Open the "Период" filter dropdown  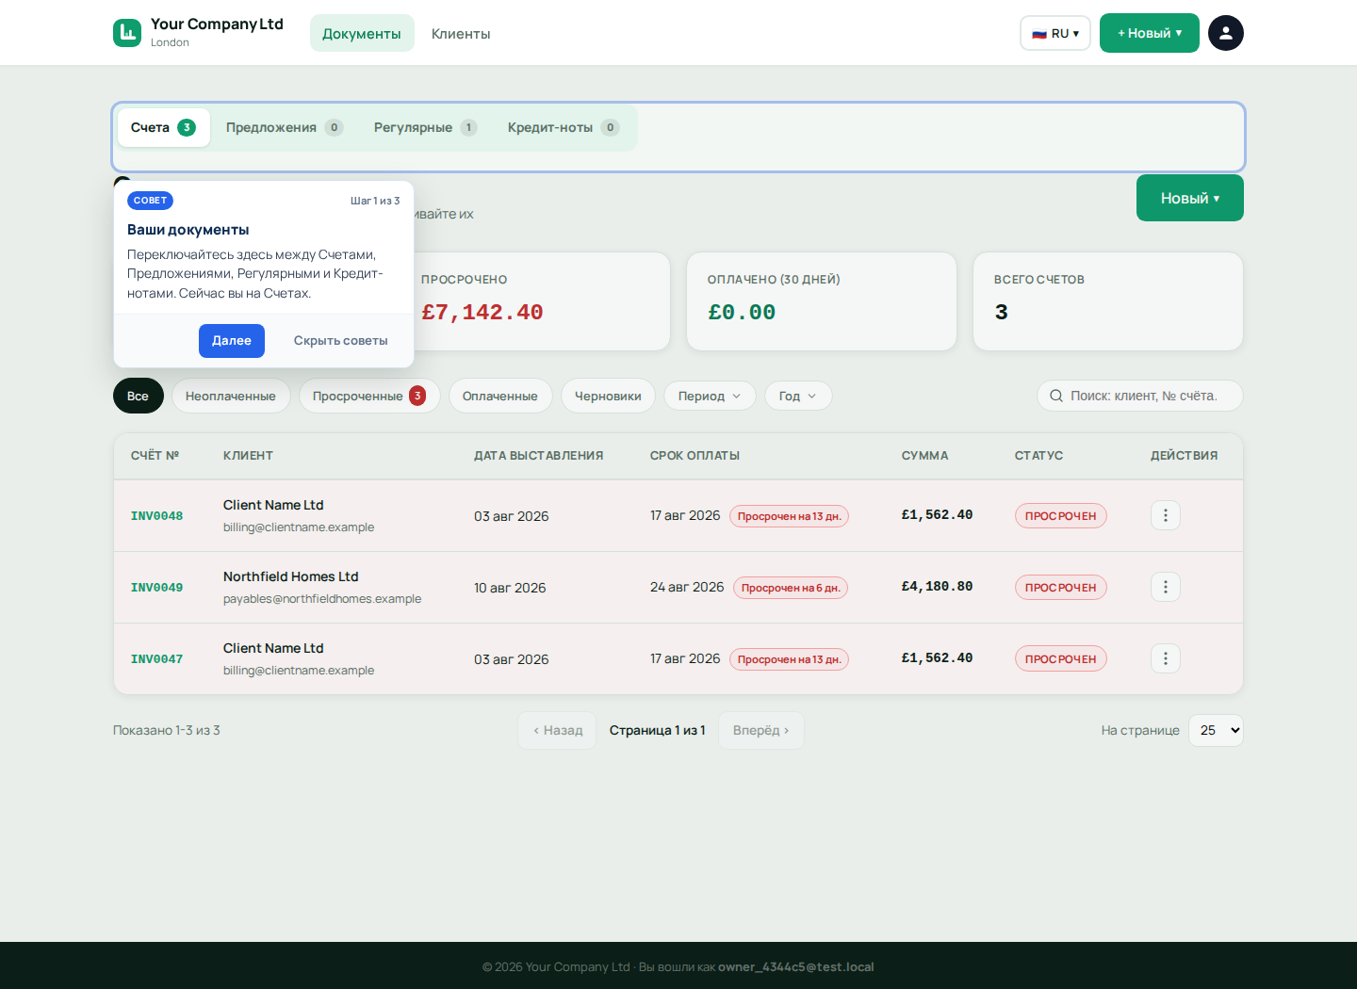pos(710,396)
